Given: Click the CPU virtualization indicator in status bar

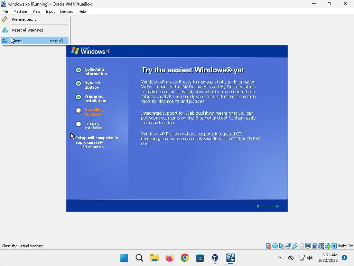Looking at the screenshot, I should coord(321,246).
